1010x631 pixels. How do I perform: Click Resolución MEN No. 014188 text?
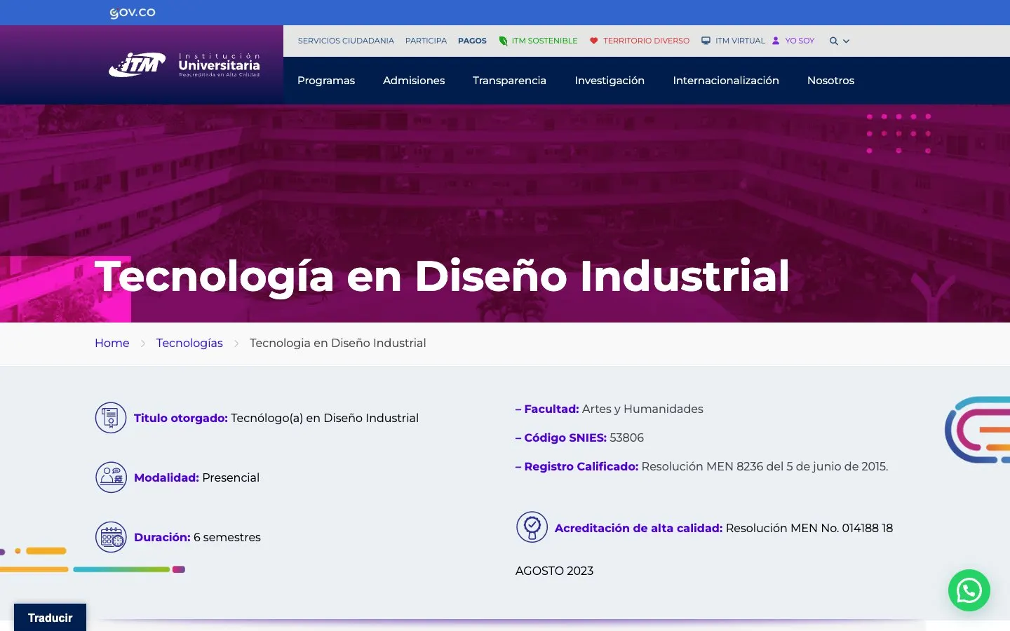click(809, 528)
